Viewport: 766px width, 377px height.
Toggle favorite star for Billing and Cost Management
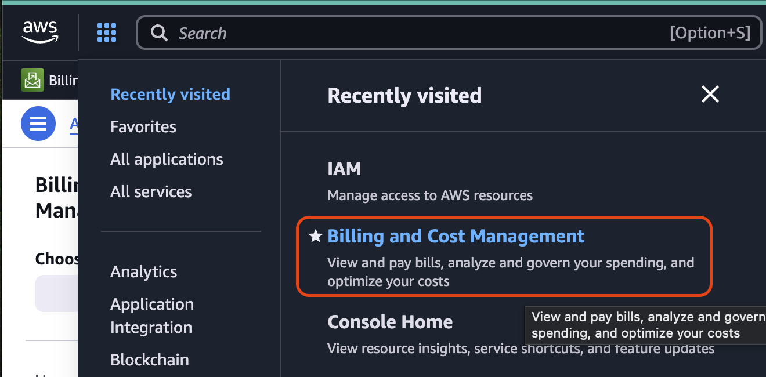pos(316,236)
